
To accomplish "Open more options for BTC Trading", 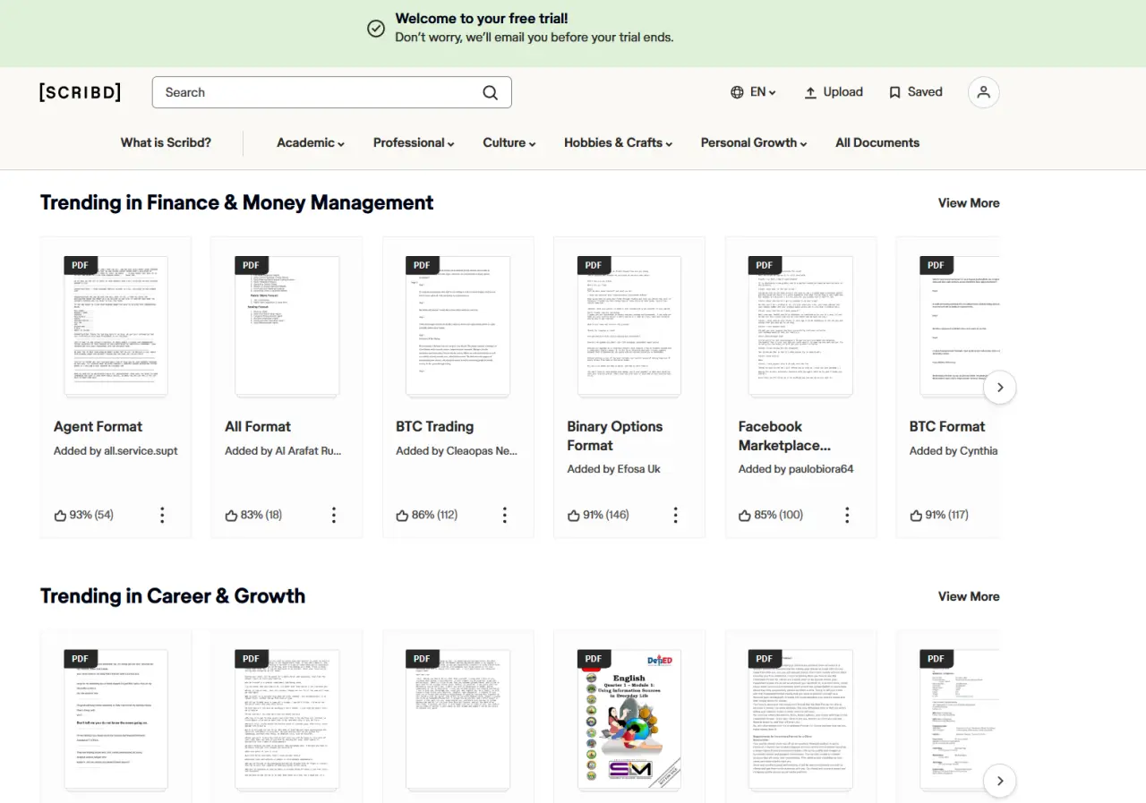I will 504,515.
